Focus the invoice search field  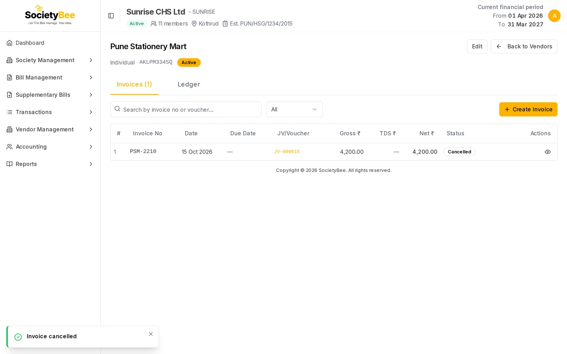click(186, 109)
